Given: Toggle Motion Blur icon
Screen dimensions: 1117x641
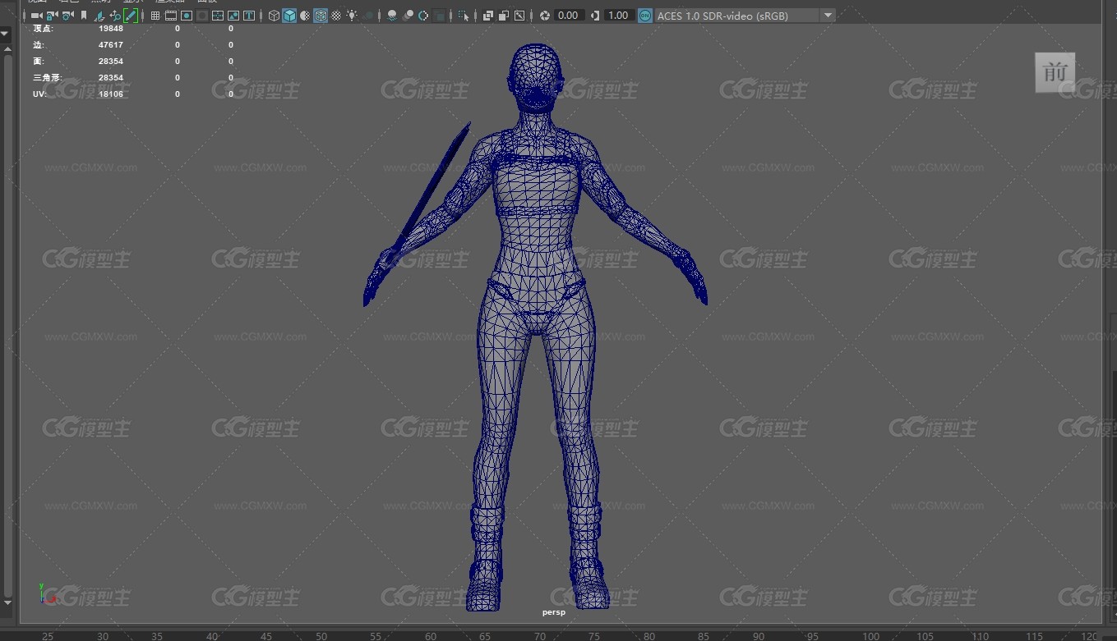Looking at the screenshot, I should point(408,16).
